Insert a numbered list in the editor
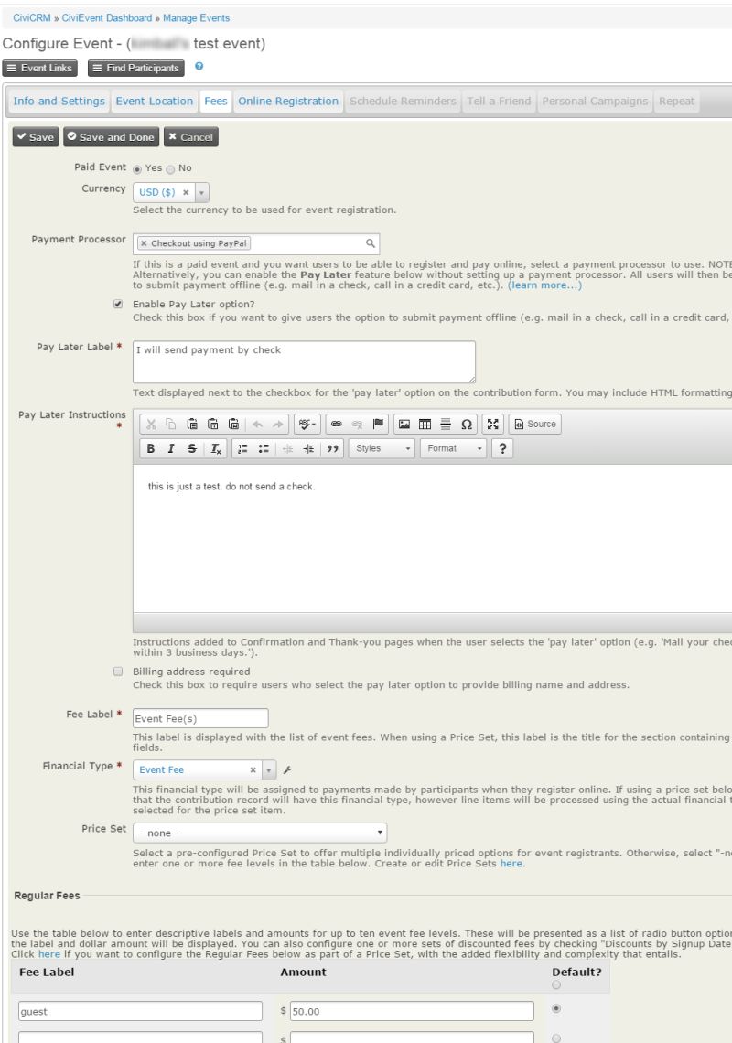 point(242,447)
